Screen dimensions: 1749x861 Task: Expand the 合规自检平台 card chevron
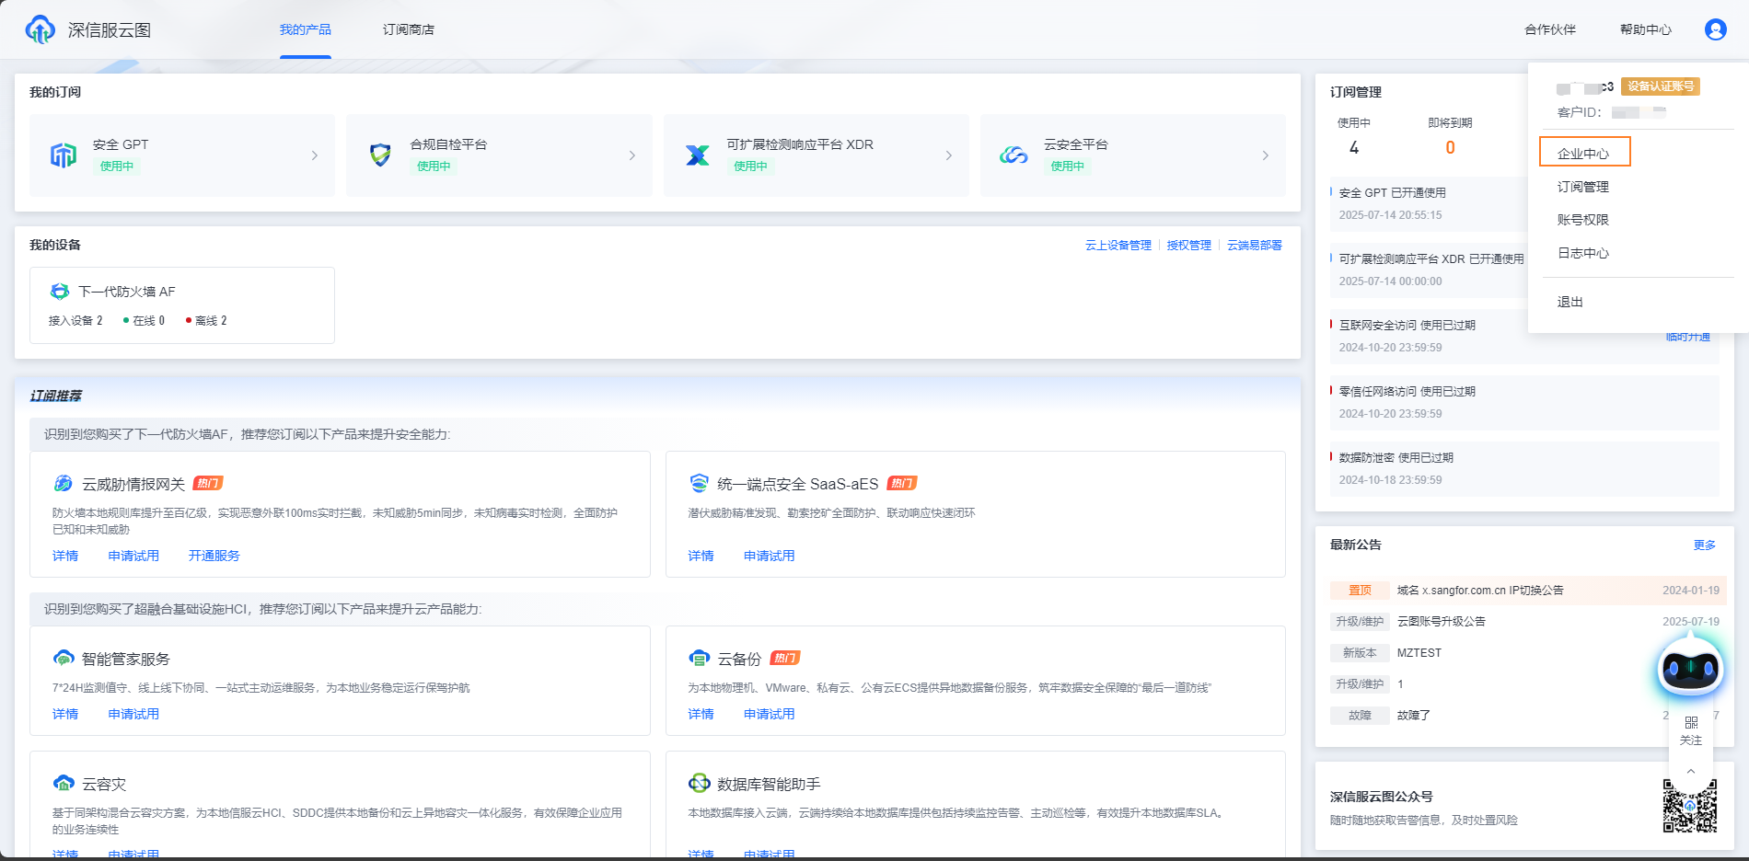coord(631,155)
